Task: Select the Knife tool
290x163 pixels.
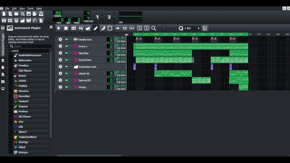Action: point(103,28)
